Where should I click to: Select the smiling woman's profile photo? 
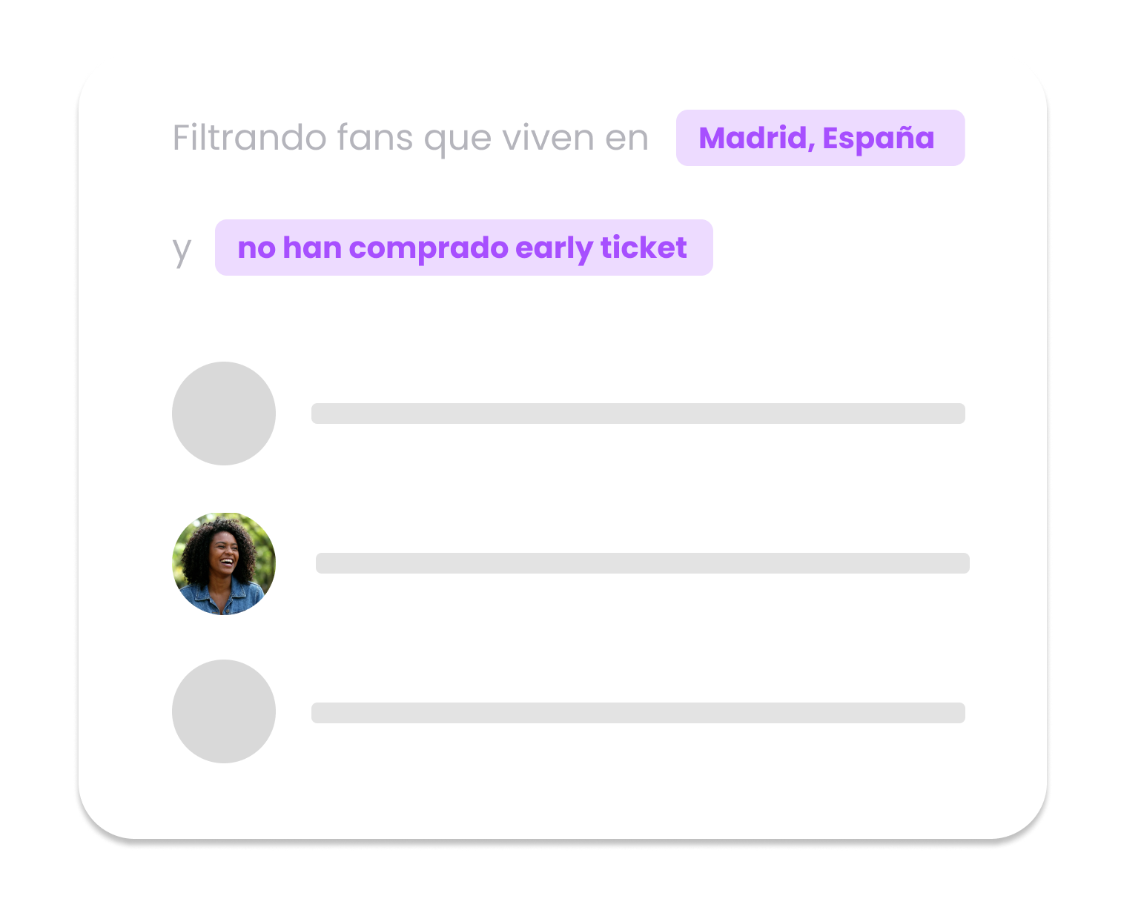[224, 563]
